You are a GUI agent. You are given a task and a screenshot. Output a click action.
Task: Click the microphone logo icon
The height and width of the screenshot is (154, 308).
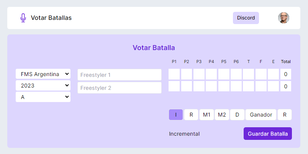click(x=23, y=18)
